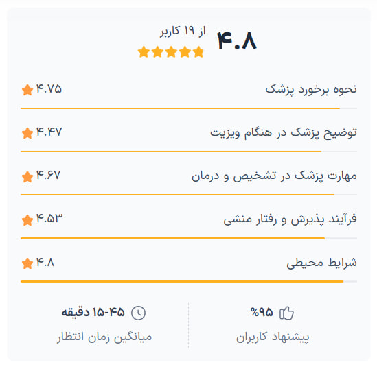377x371 pixels.
Task: Click the star icon beside ۴.۴۷ rating
Action: 27,133
